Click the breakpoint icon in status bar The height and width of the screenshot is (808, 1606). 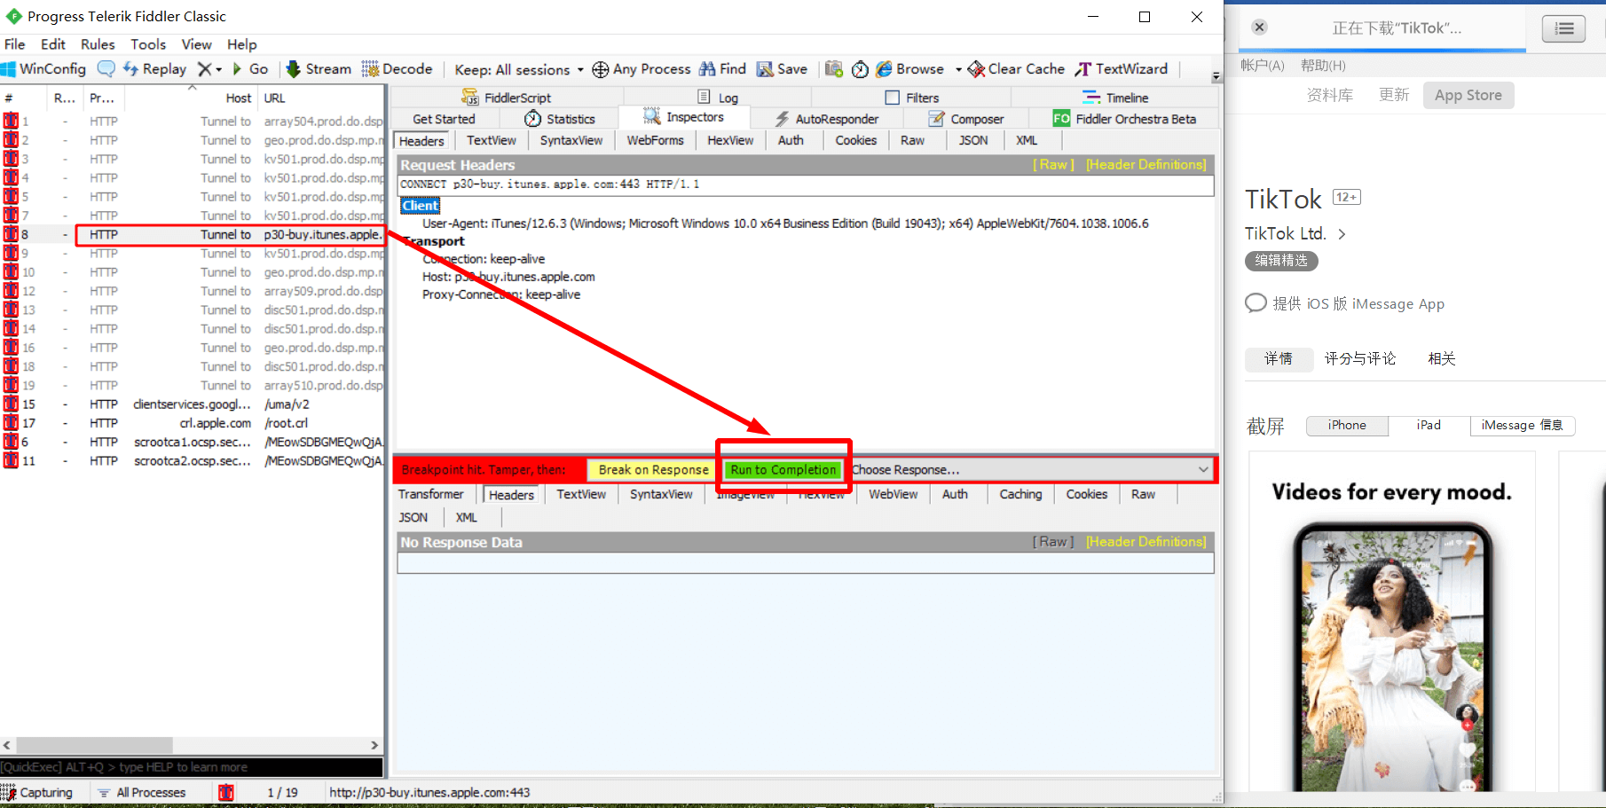(x=226, y=793)
